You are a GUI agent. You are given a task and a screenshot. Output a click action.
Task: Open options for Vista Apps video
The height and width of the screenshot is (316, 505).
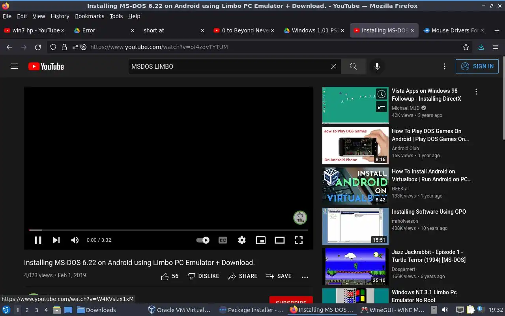point(476,92)
